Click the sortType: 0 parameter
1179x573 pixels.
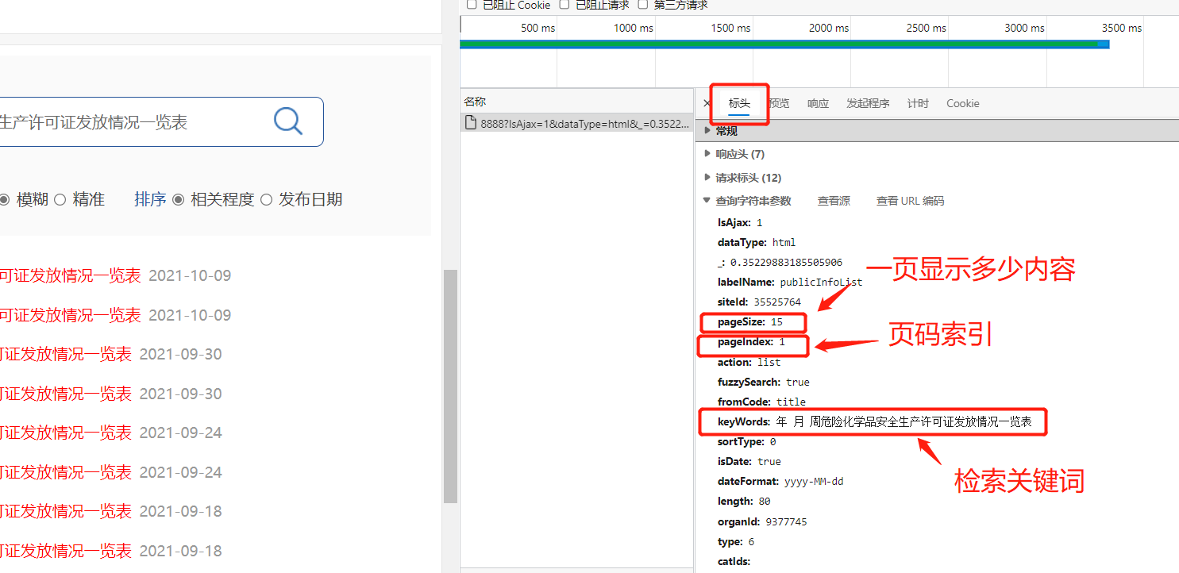pyautogui.click(x=746, y=441)
